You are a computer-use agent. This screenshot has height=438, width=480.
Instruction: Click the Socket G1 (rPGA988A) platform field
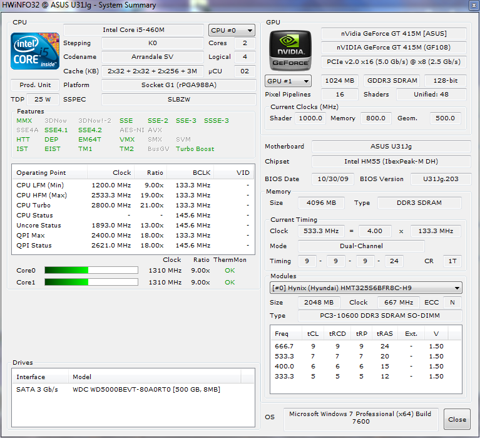tap(179, 85)
